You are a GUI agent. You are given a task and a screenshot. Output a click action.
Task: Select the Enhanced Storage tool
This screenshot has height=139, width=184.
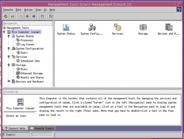[31, 73]
